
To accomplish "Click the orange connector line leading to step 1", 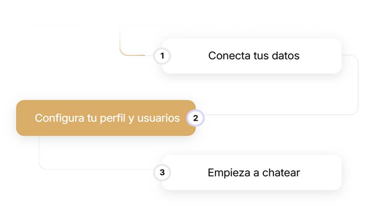I will coord(119,44).
